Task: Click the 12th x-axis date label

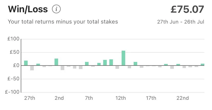Action: click(120, 98)
